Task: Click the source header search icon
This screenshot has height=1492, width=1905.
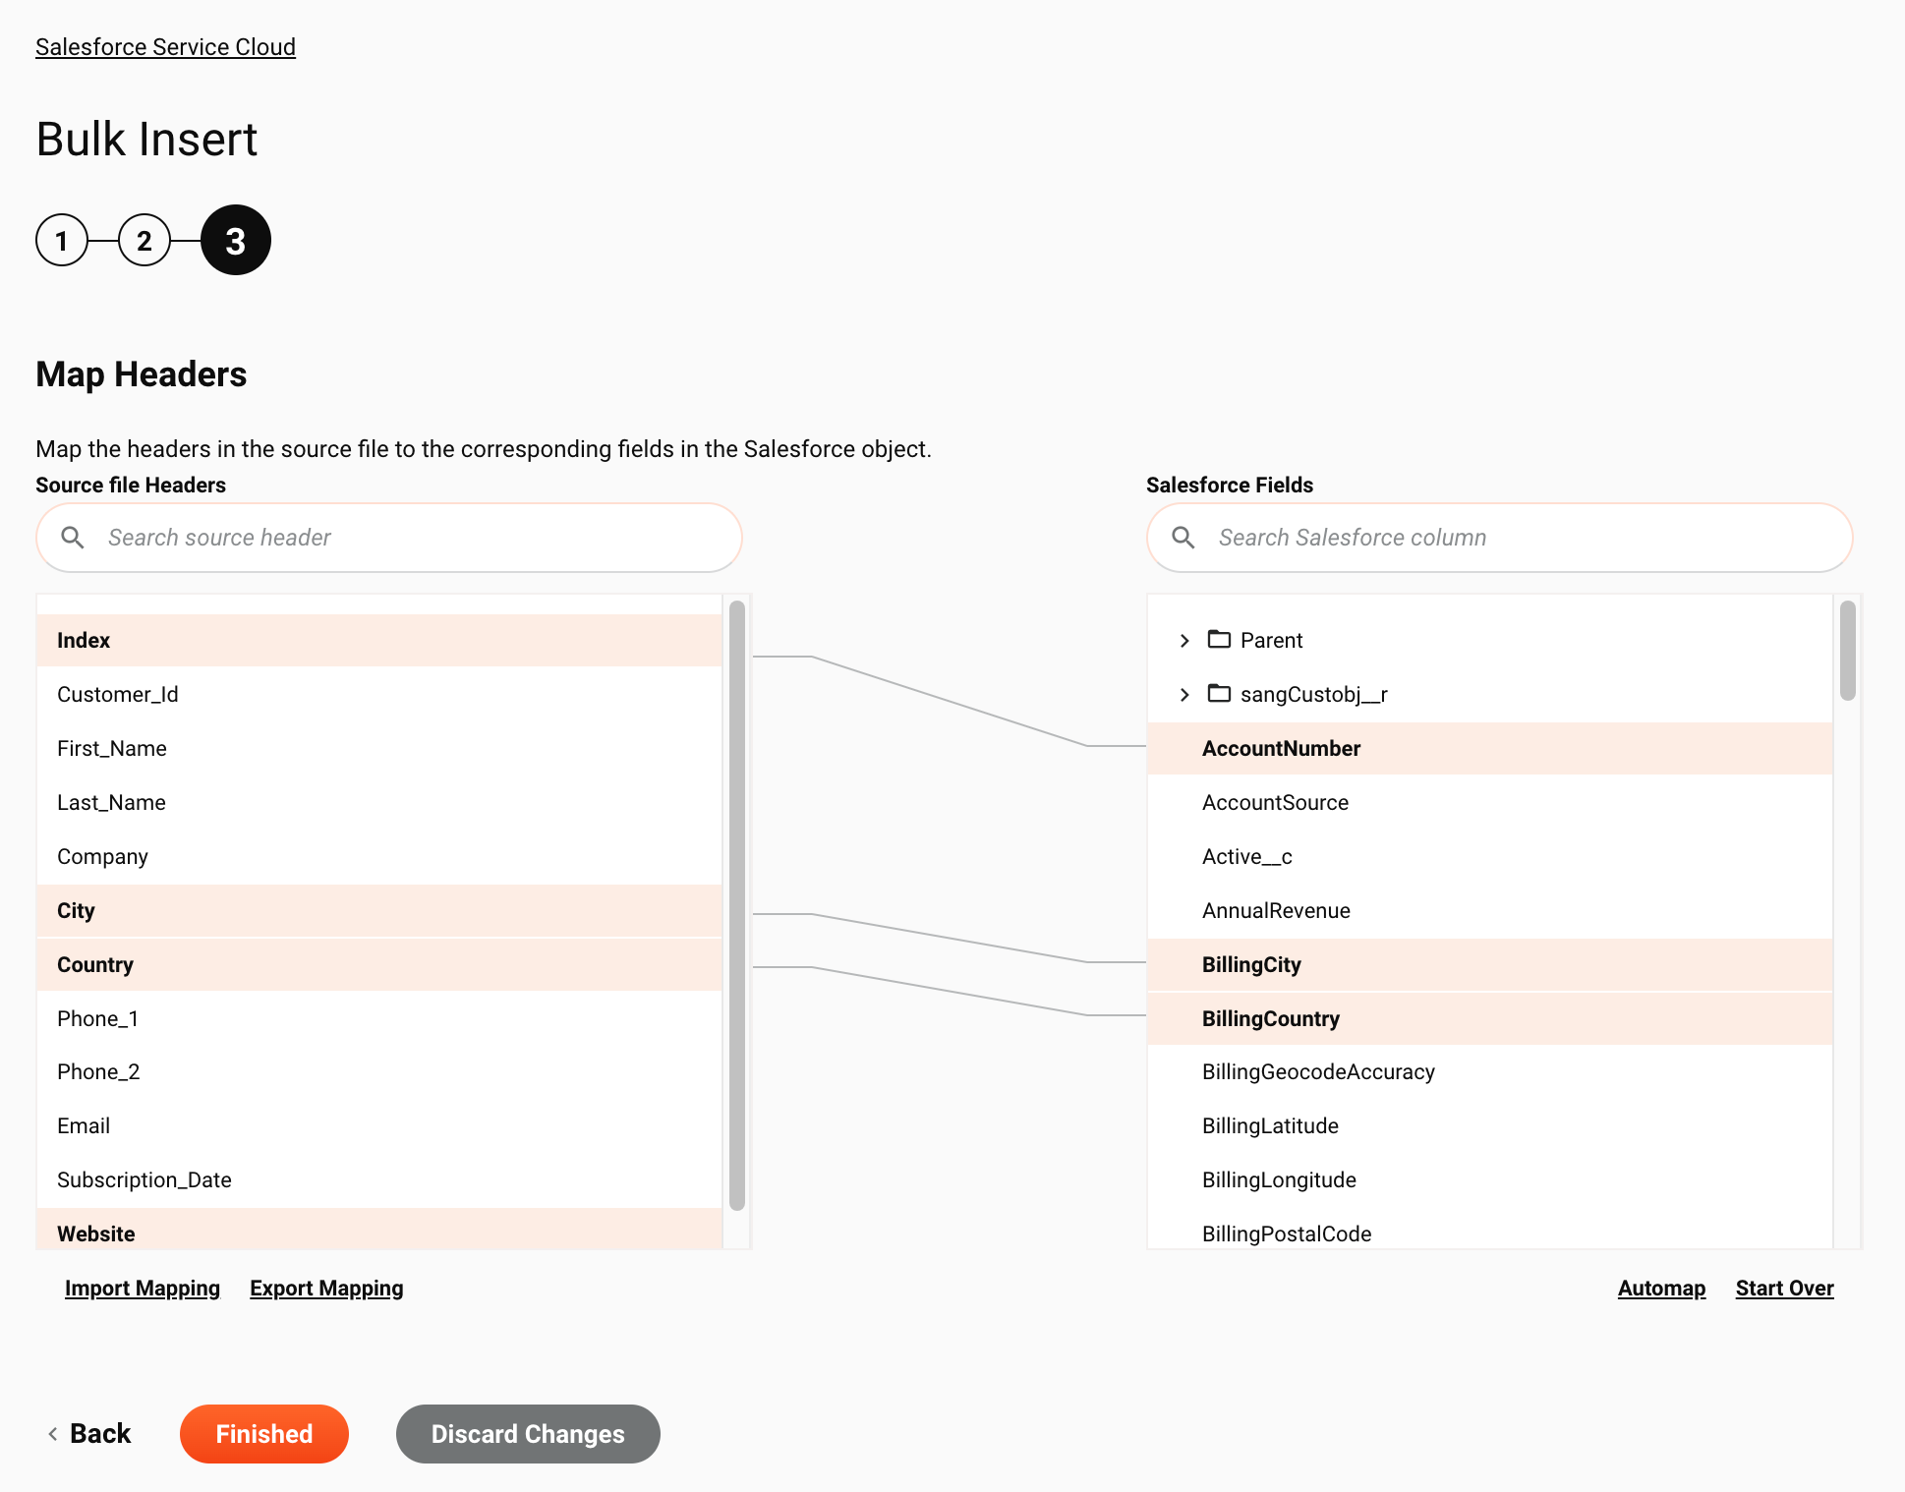Action: tap(73, 537)
